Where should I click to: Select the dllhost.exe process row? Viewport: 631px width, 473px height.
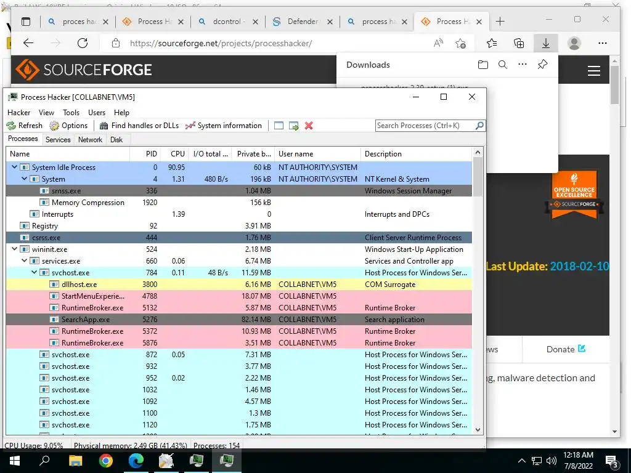click(x=239, y=285)
